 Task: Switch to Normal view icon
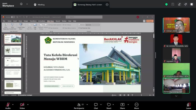point(120,95)
